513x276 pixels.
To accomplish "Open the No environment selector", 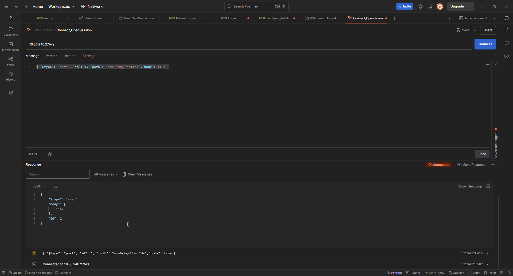I will (x=477, y=18).
